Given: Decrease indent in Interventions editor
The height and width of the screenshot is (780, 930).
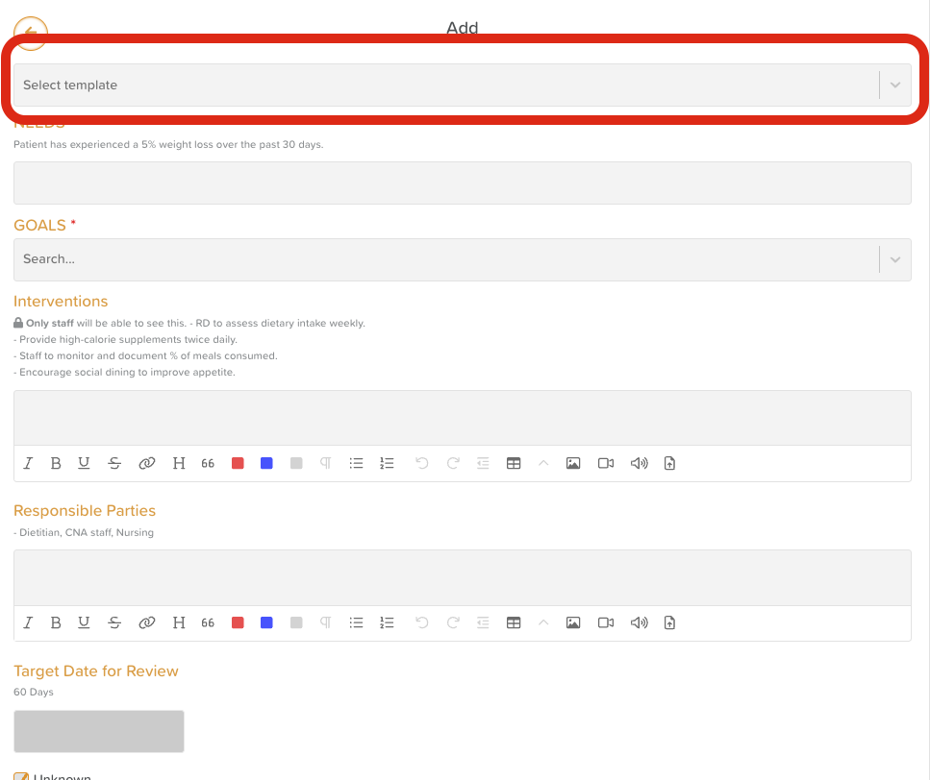Looking at the screenshot, I should click(x=483, y=463).
